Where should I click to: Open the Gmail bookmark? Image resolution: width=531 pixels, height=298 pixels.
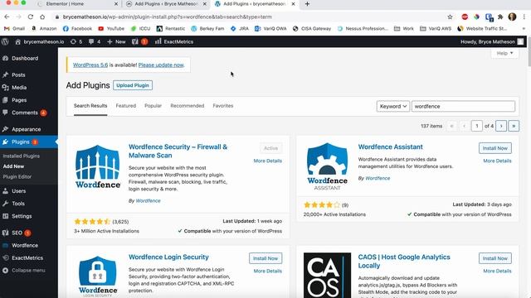[15, 29]
